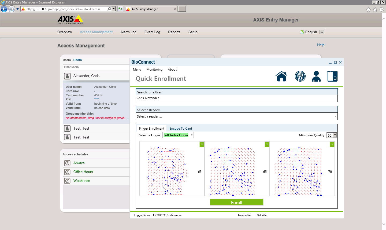386x230 pixels.
Task: Remove the third fingerprint scan scored 70
Action: pos(332,144)
